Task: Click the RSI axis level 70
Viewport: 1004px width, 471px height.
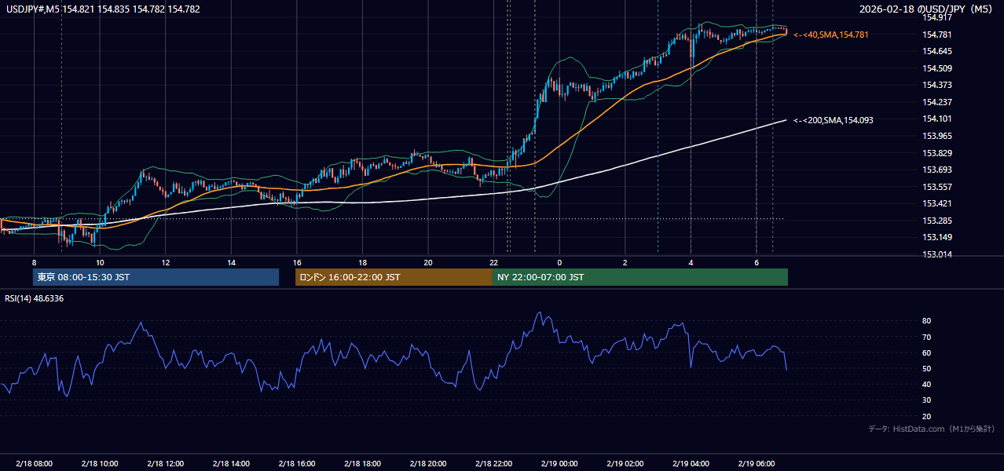Action: point(927,337)
